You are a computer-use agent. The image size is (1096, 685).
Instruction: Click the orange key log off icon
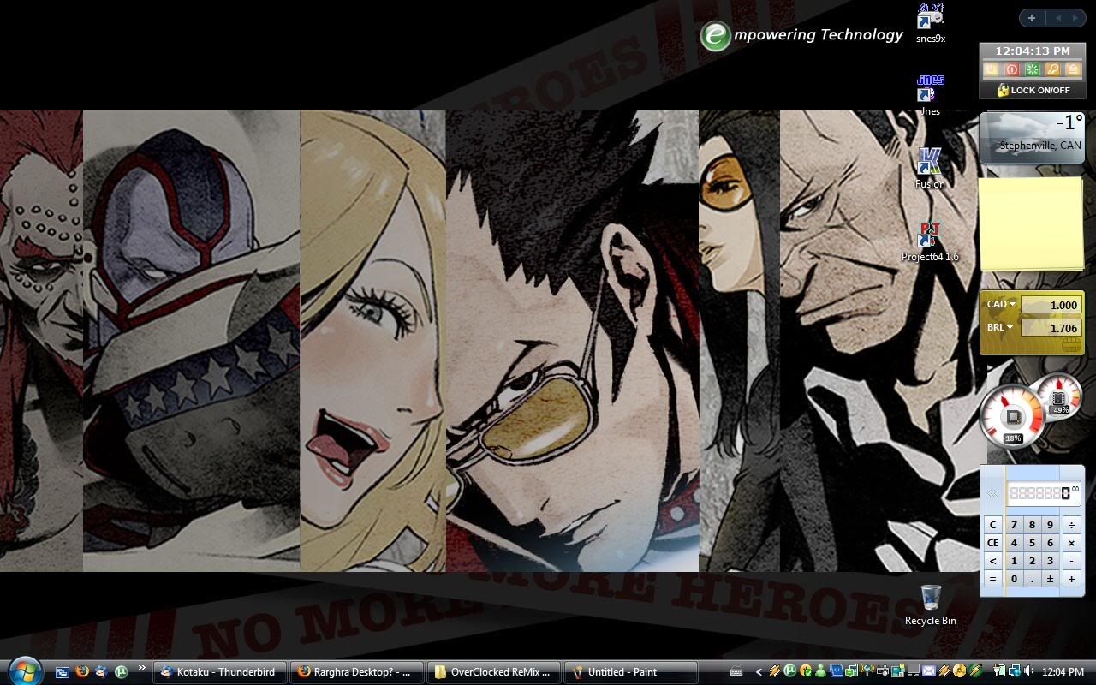(x=1053, y=69)
